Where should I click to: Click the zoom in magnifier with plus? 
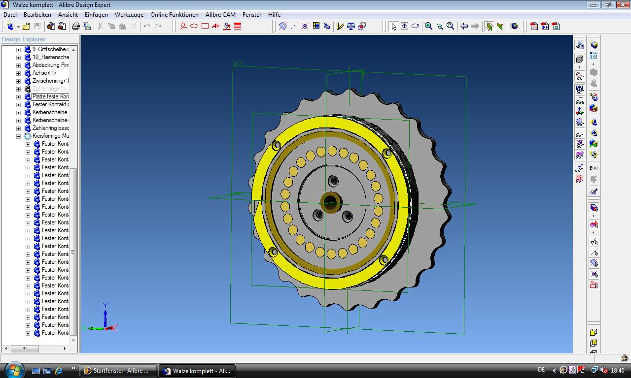coord(428,26)
